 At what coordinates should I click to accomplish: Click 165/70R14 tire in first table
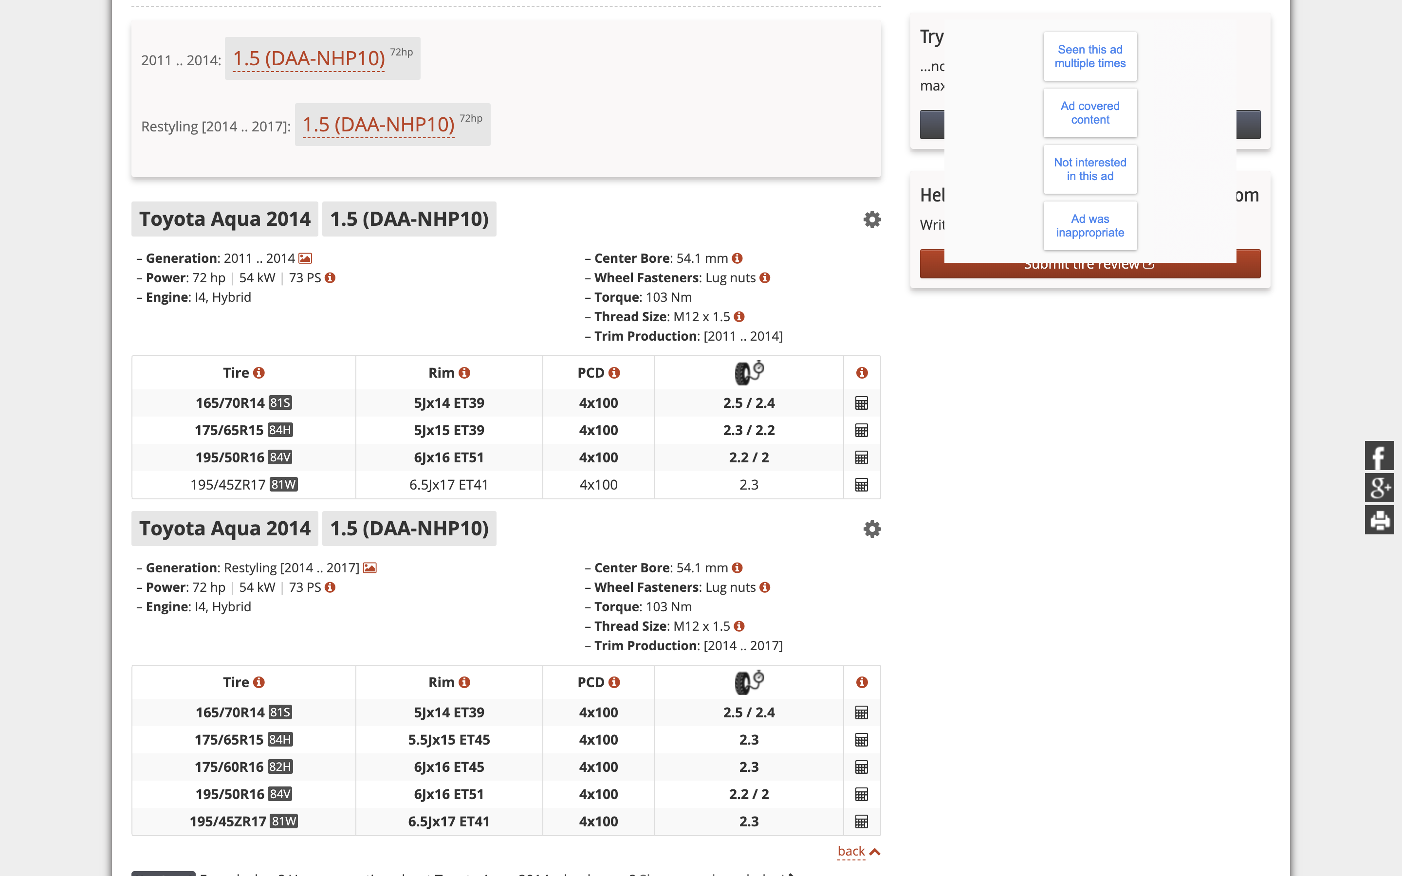point(230,403)
